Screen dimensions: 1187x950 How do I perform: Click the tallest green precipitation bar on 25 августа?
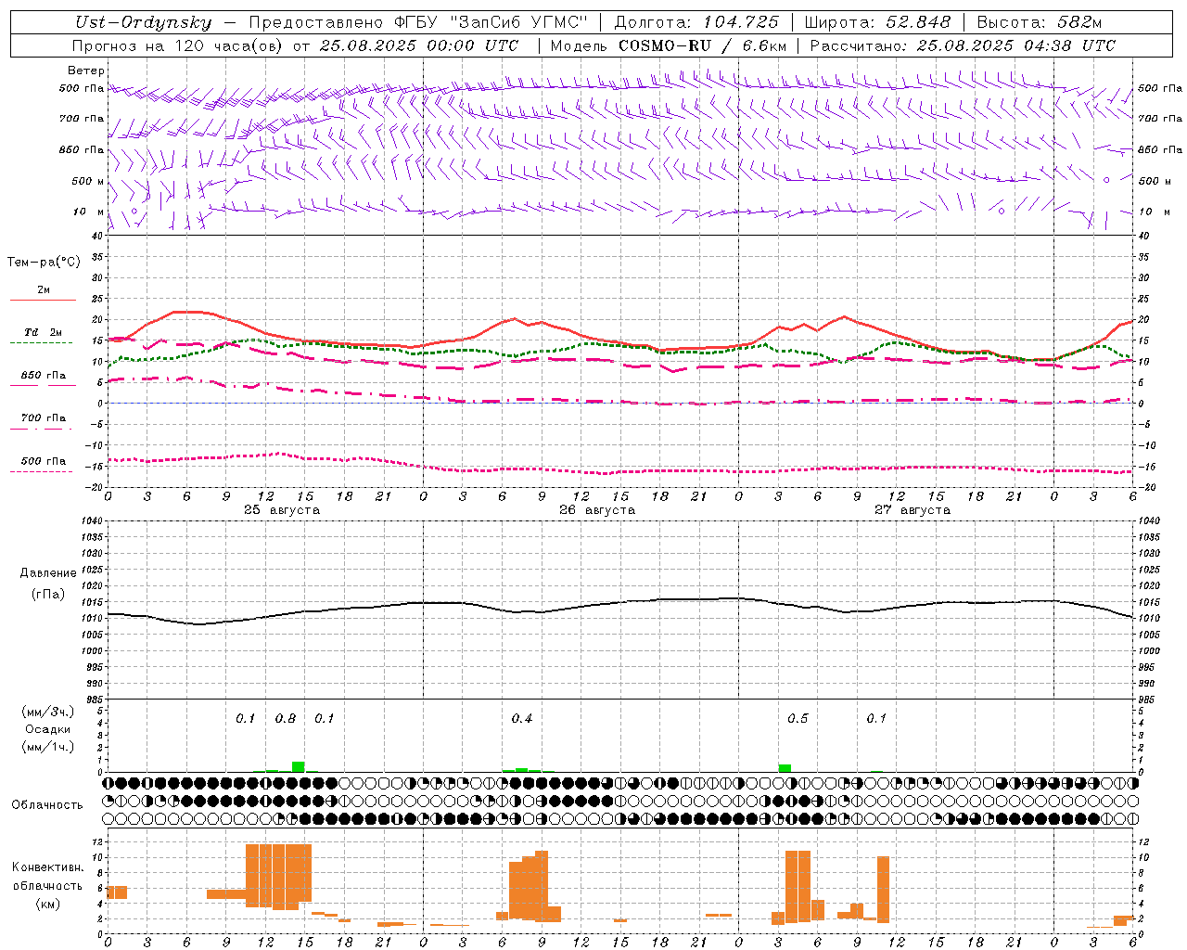[298, 766]
